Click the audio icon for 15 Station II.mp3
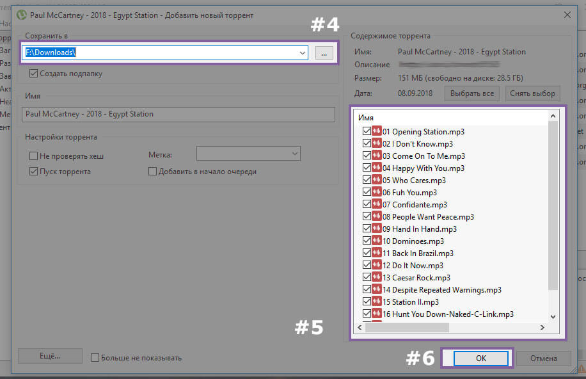The width and height of the screenshot is (586, 379). point(377,302)
